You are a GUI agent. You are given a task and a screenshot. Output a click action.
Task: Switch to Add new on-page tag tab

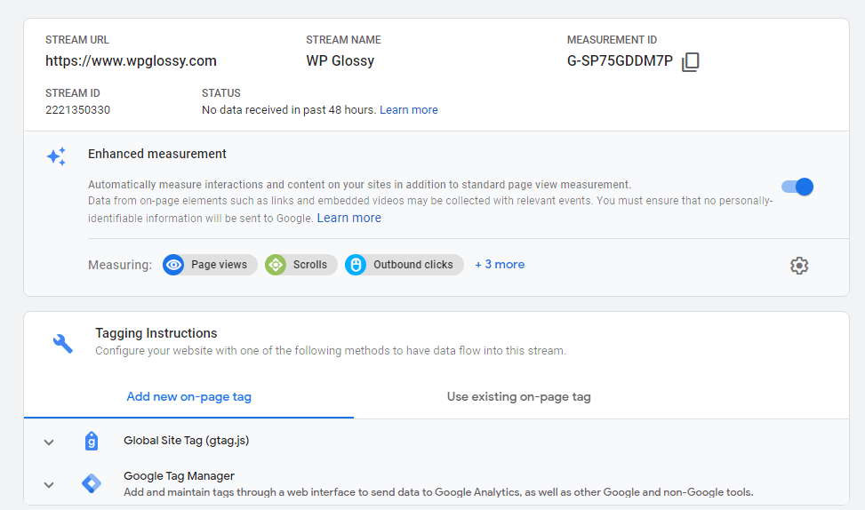point(188,397)
